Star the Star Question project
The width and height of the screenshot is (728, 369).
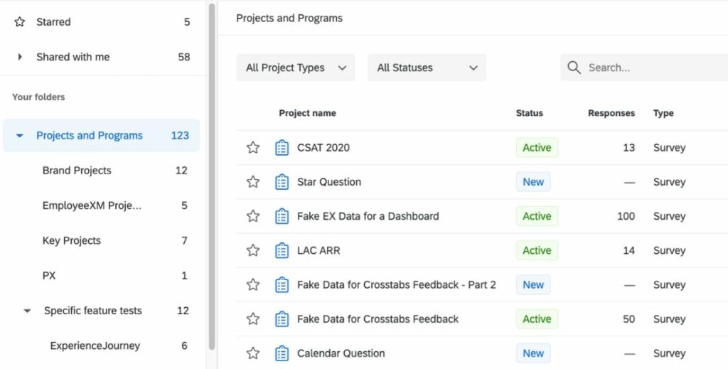tap(253, 182)
